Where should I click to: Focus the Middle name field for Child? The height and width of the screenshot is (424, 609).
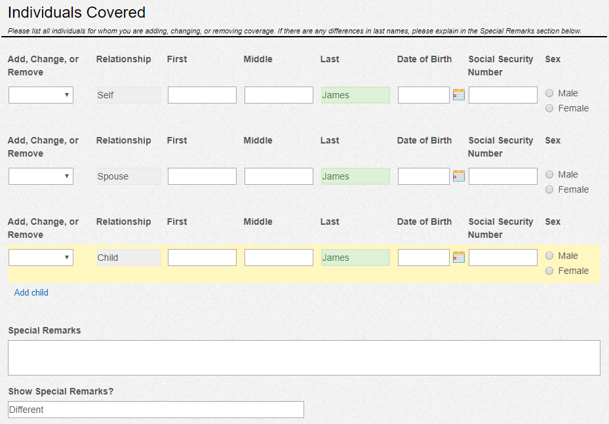click(x=279, y=258)
